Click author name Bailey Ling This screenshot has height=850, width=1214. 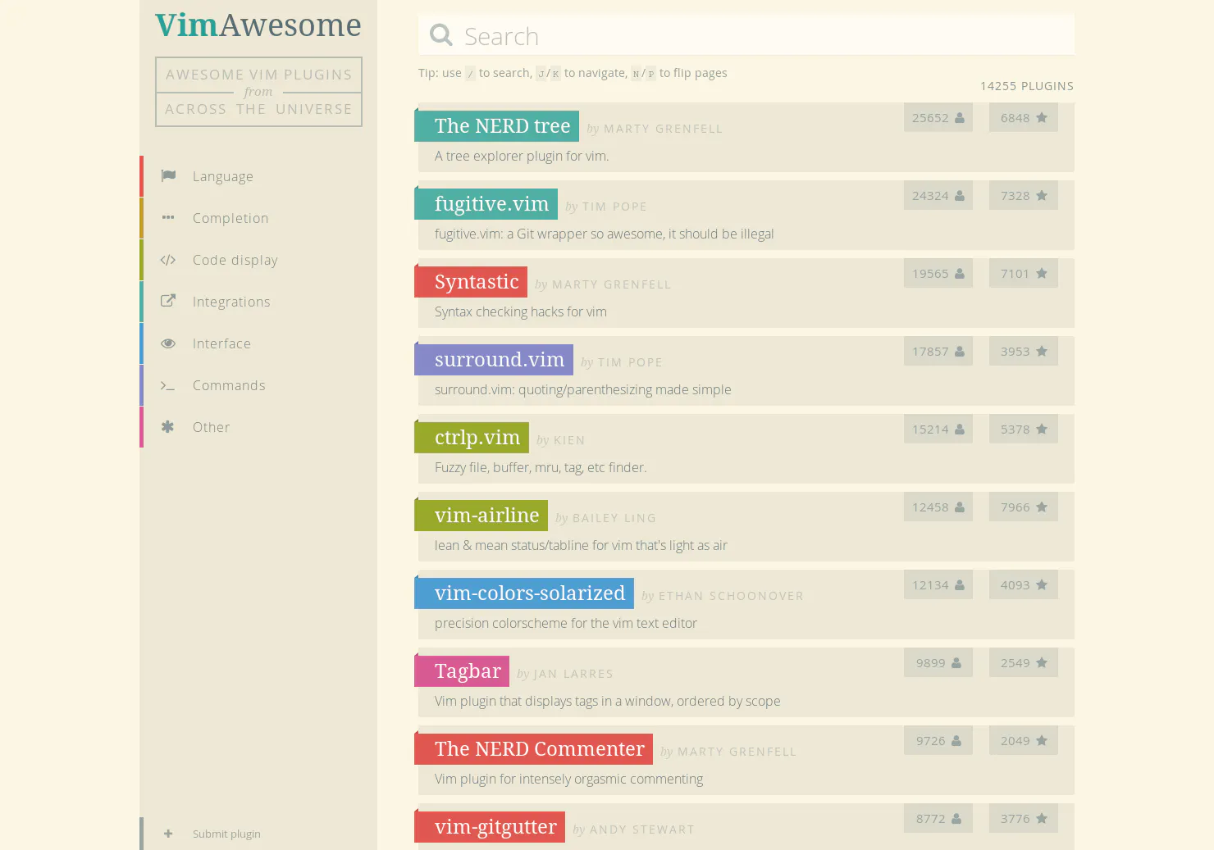[614, 518]
